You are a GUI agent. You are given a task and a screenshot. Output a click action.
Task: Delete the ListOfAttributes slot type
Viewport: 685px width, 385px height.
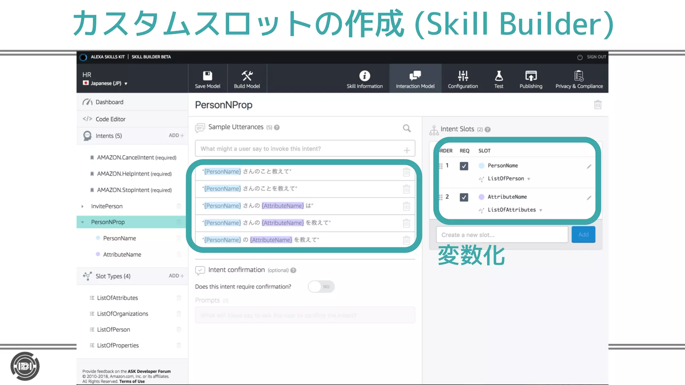[x=179, y=298]
